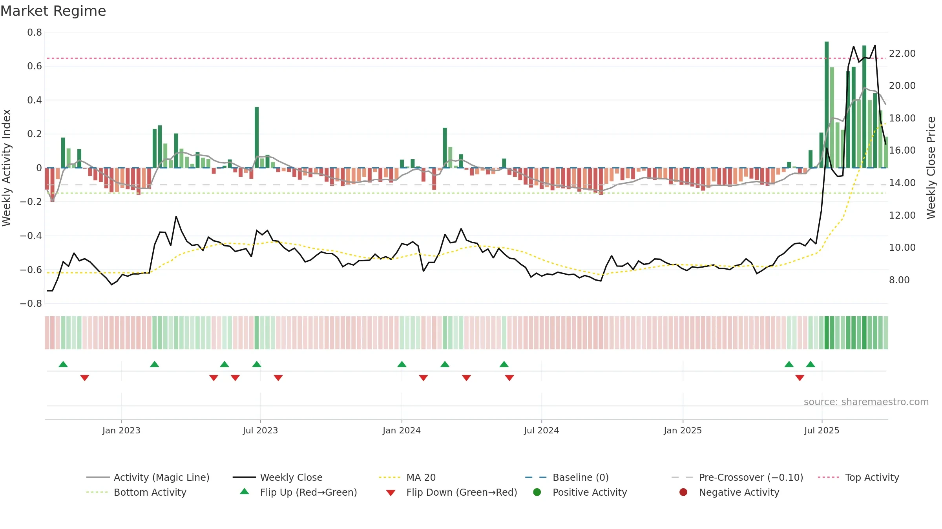Click the 0.8 activity axis tick
The width and height of the screenshot is (942, 529).
coord(35,33)
